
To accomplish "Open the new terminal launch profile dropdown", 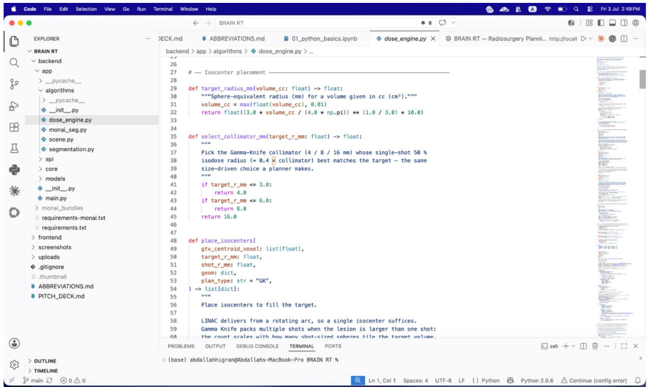I will (x=573, y=346).
